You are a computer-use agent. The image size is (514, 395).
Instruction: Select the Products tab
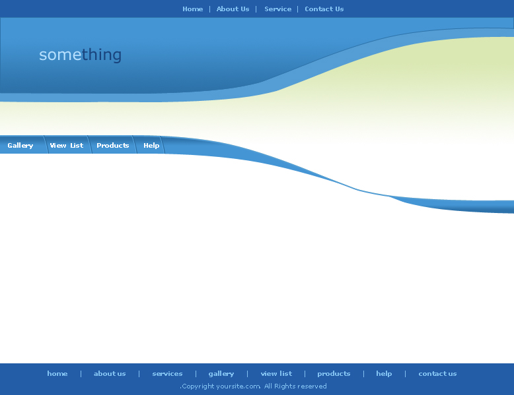click(x=112, y=146)
